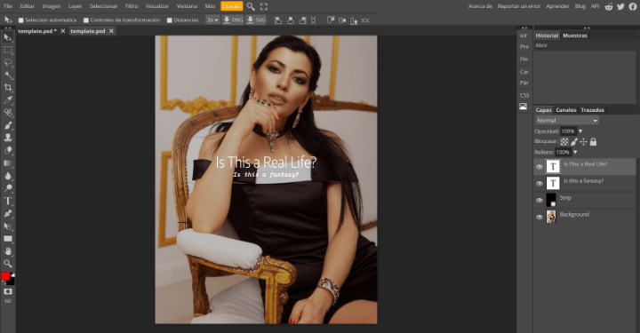Select the Pen tool
This screenshot has width=640, height=333.
tap(8, 214)
